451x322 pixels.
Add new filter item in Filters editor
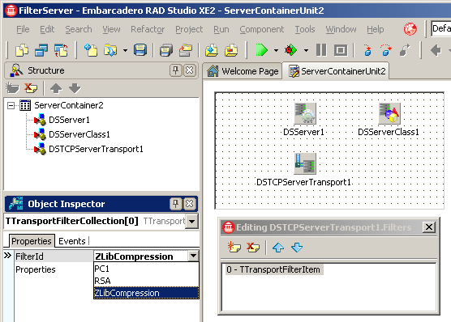(234, 247)
